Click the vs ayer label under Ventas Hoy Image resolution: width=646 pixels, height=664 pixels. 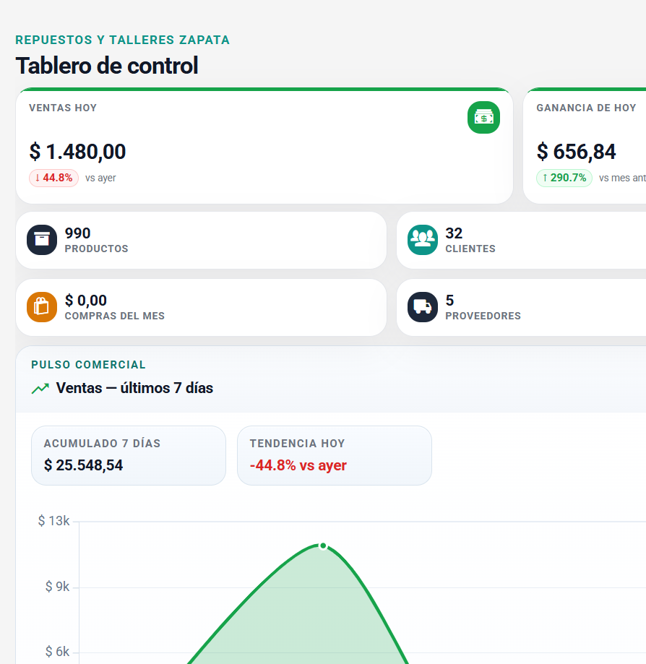tap(100, 178)
